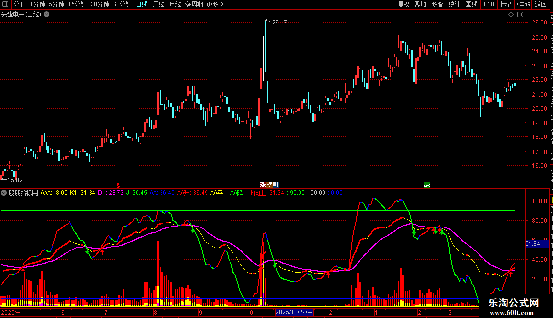Open the indicator dropdown beside 股朋指标网
Screen dimensions: 553x318
click(4, 193)
